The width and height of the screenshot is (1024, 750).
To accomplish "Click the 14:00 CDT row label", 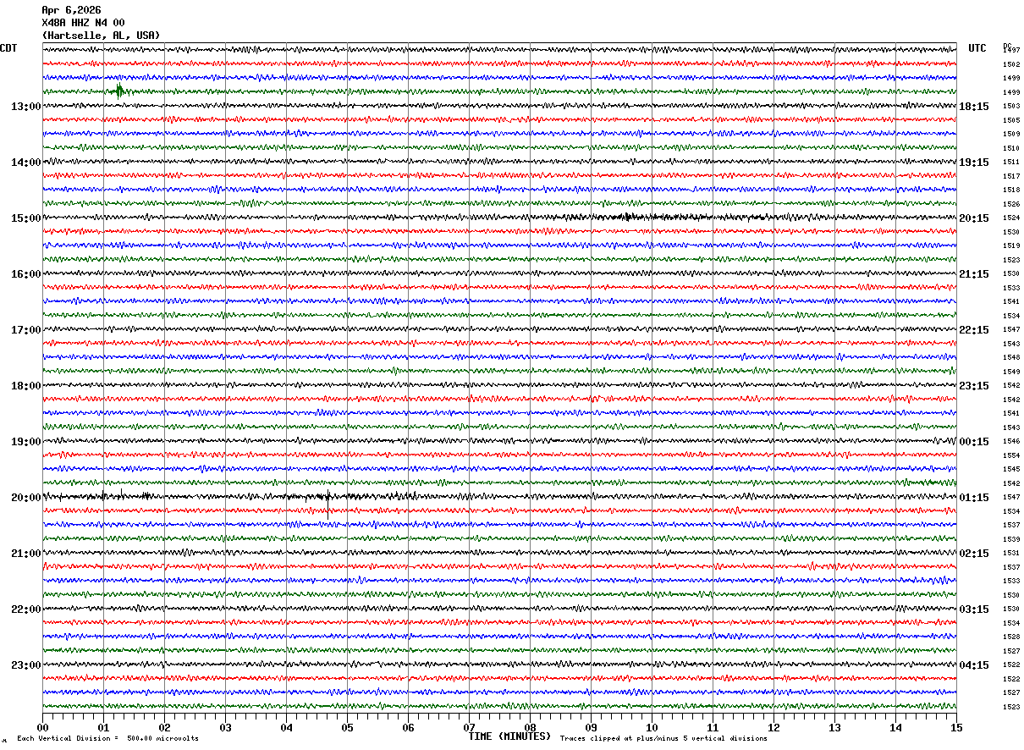I will point(25,163).
